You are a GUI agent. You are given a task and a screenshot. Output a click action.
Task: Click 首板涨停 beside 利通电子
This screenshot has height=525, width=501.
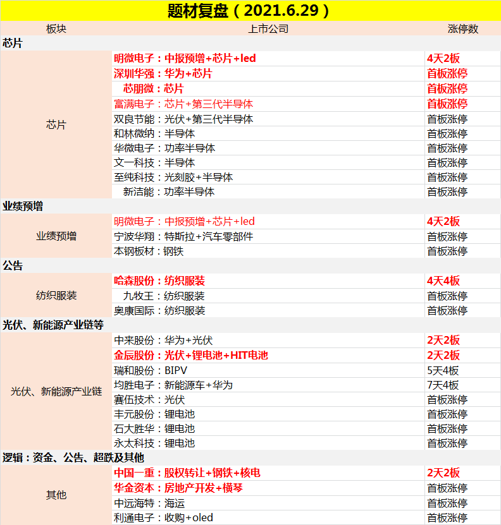447,517
